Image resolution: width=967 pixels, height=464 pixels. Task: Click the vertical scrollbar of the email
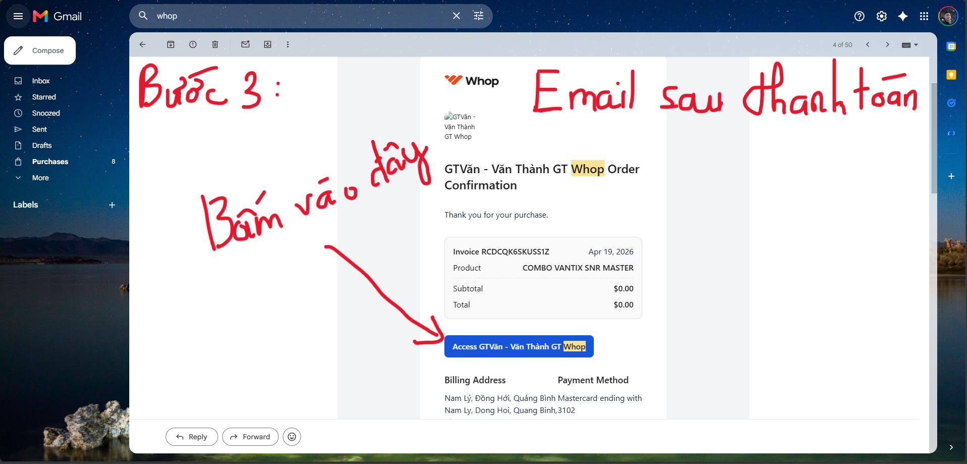tap(934, 139)
